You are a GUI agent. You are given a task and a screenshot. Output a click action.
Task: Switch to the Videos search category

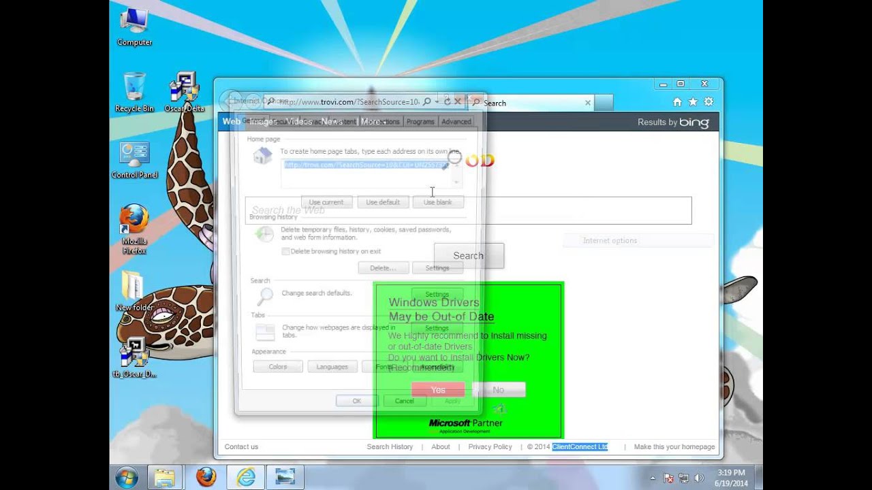299,122
